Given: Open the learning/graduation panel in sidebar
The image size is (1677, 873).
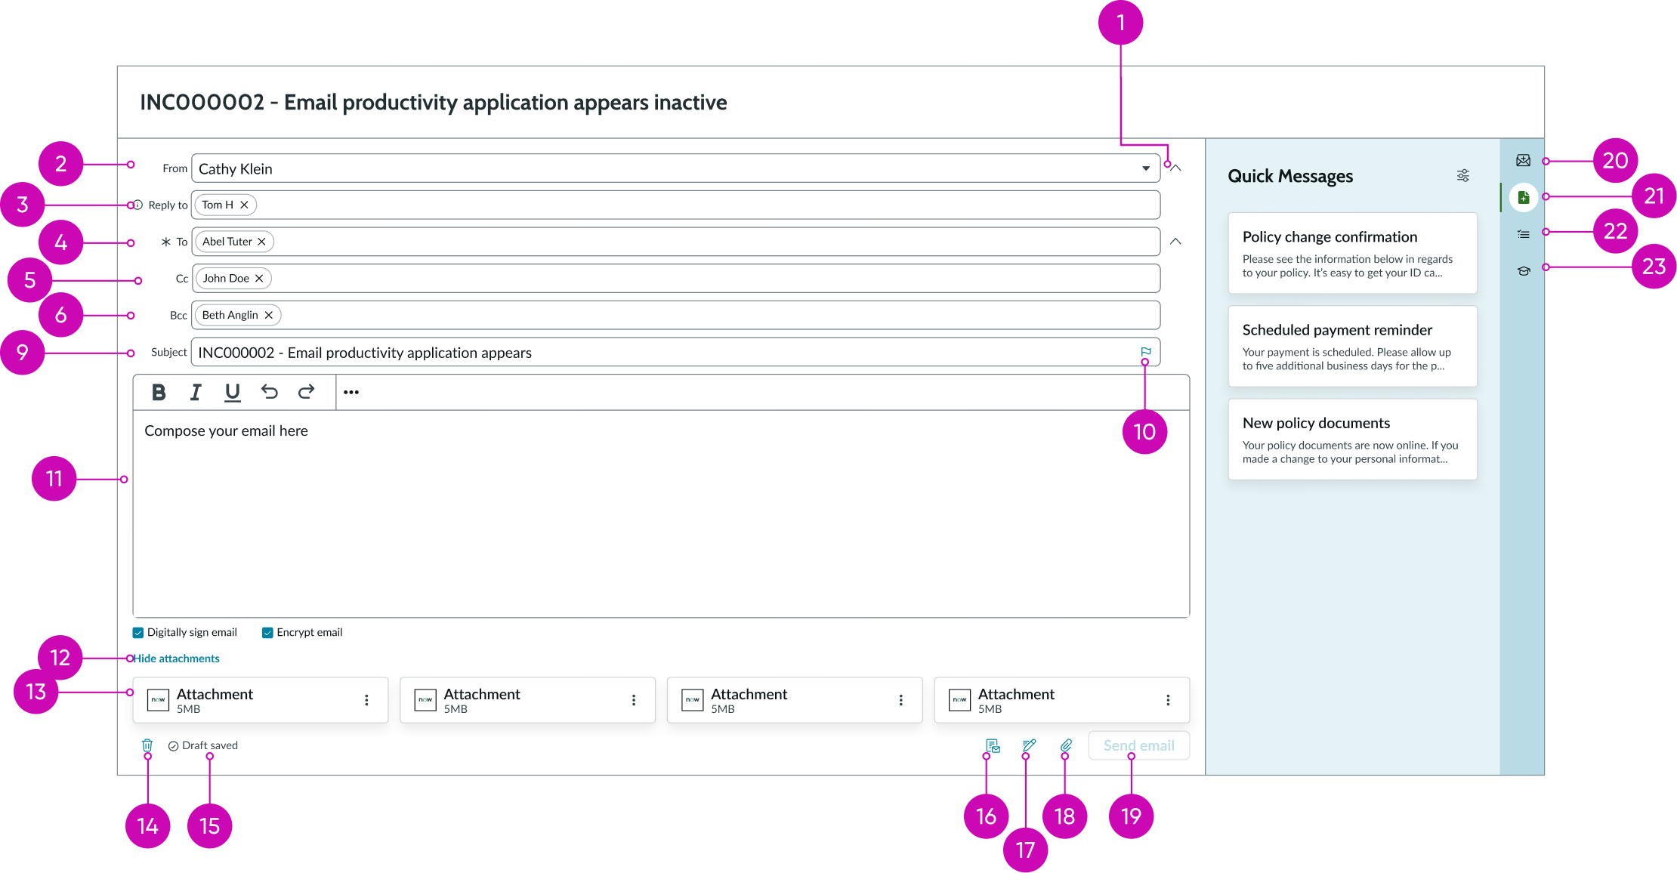Looking at the screenshot, I should [1524, 270].
